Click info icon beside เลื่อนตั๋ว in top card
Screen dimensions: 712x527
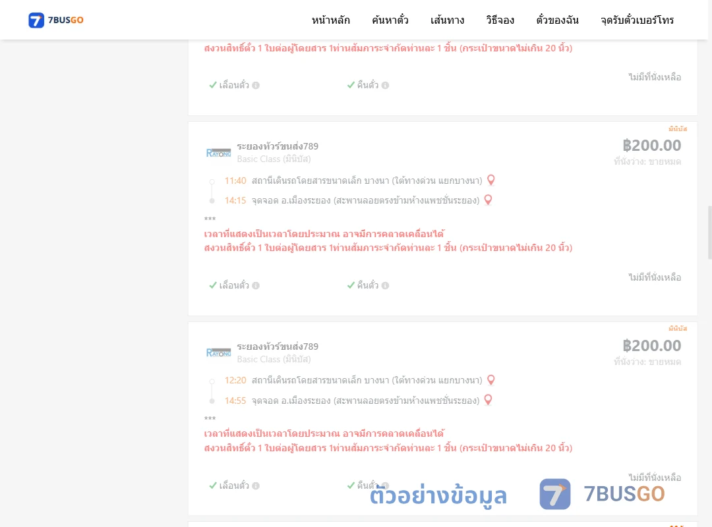coord(256,86)
